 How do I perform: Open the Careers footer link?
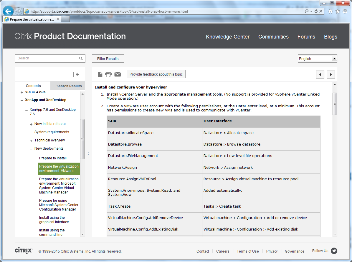[x=223, y=251]
